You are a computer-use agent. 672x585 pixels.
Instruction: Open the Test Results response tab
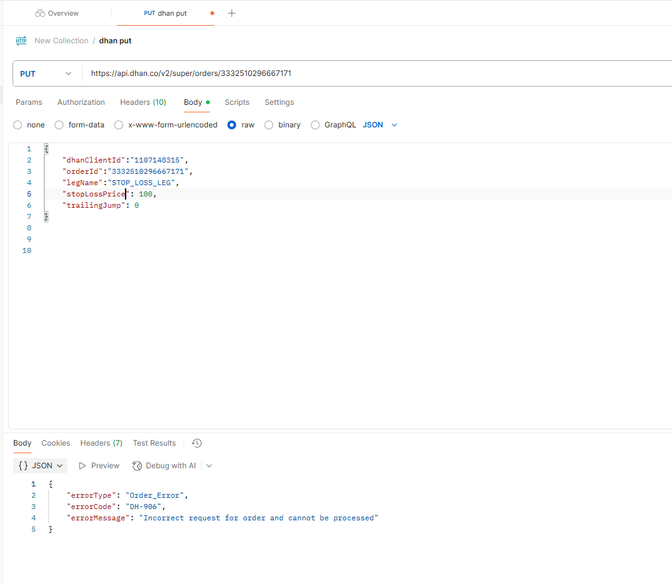click(154, 443)
